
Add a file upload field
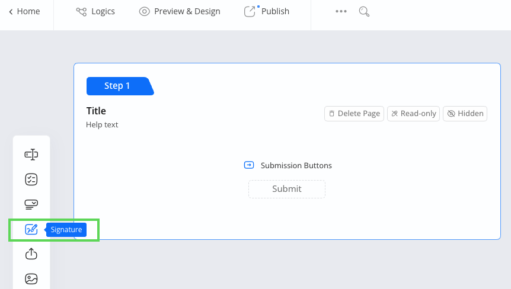[x=31, y=254]
